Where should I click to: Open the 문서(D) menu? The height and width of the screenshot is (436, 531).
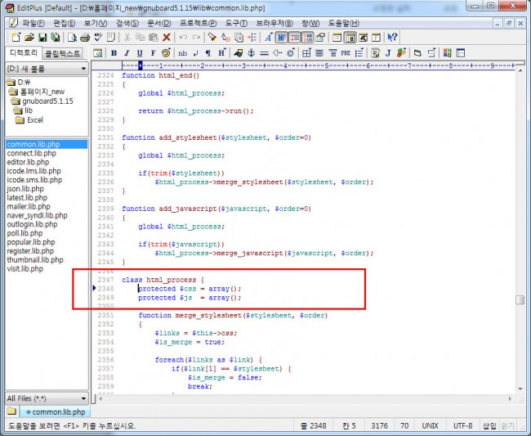click(x=159, y=24)
